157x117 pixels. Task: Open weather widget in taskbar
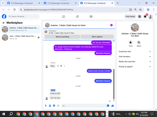pos(116,114)
